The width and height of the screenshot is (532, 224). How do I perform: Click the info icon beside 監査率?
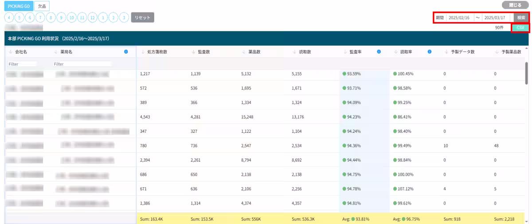(379, 52)
